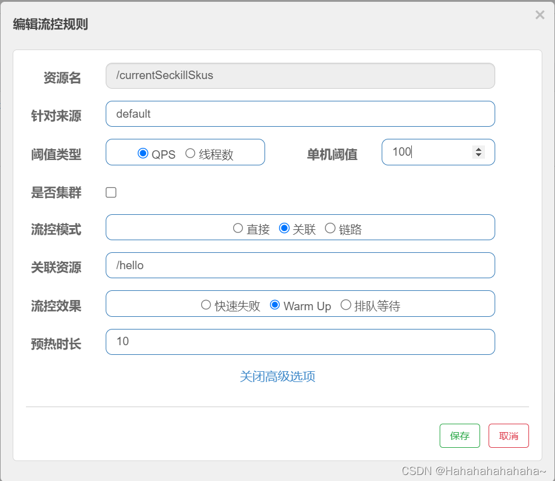Click inside the 针对来源 field

[x=300, y=113]
